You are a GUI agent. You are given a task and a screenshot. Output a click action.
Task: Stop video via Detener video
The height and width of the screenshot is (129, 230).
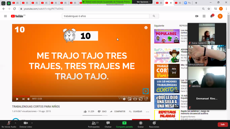(x=26, y=125)
